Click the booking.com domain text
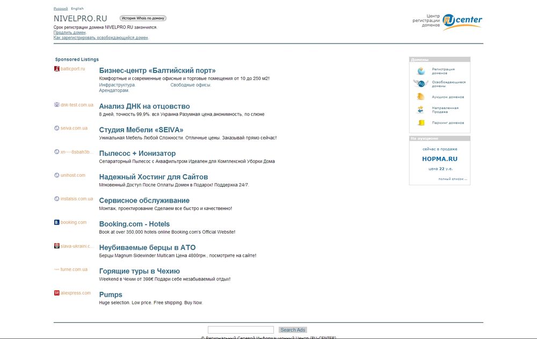Viewport: 537px width, 339px height. click(x=74, y=222)
